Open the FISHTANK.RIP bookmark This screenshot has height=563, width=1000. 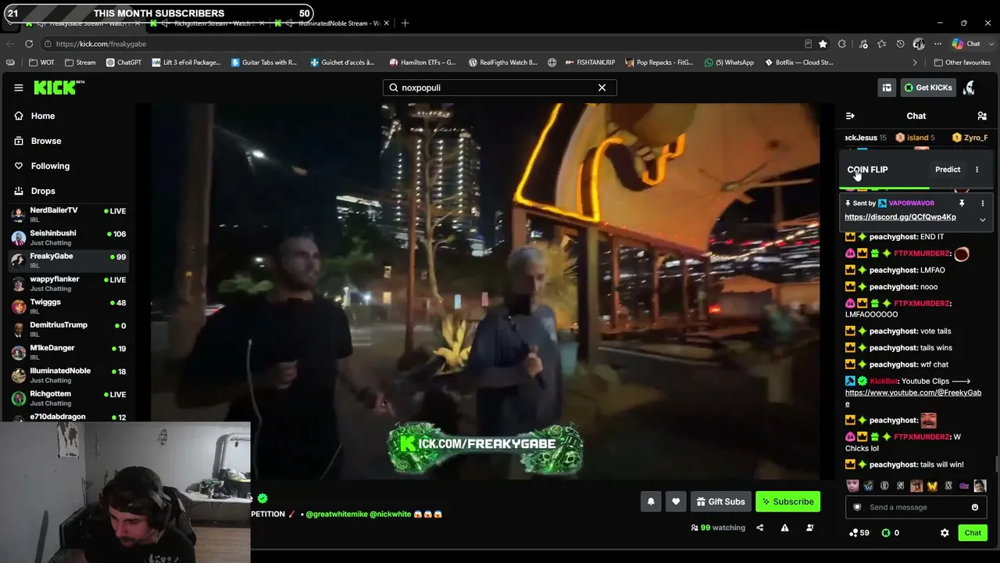point(591,63)
